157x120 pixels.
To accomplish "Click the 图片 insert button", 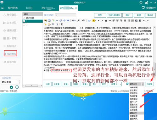I will [94, 84].
